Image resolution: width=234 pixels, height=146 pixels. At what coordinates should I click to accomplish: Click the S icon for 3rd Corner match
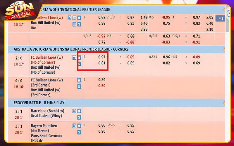tap(79, 86)
